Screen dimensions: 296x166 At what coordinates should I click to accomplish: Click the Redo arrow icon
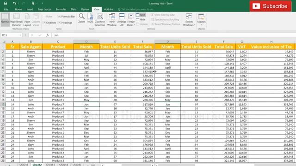click(x=24, y=3)
